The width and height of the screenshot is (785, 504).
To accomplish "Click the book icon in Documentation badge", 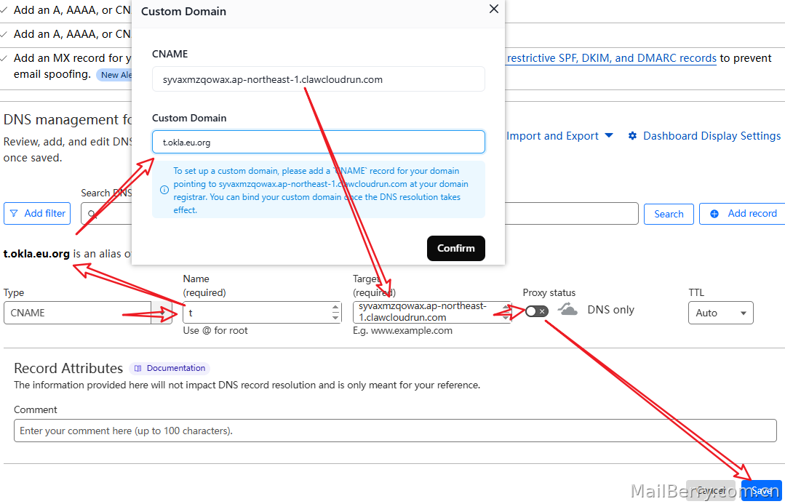I will [138, 369].
